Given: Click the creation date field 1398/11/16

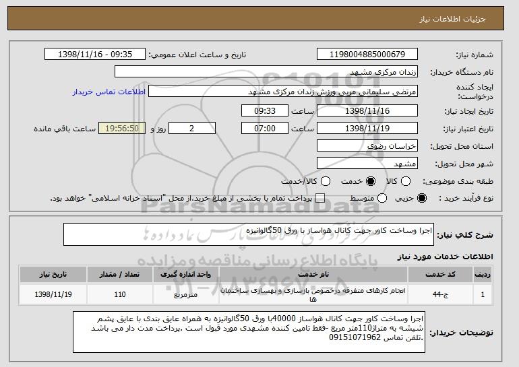Looking at the screenshot, I should tap(367, 110).
